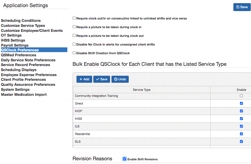
Task: Uncheck the IHDP enable checkbox
Action: pyautogui.click(x=241, y=111)
